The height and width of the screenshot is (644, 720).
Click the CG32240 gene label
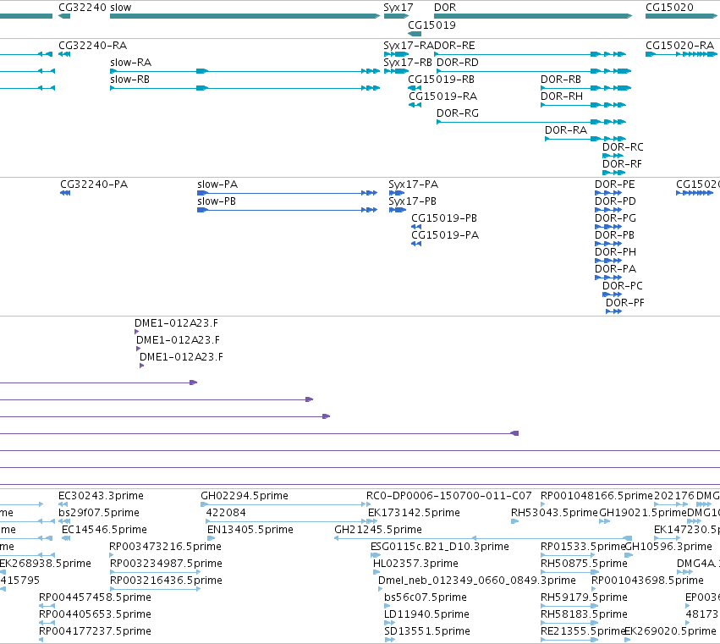(83, 8)
